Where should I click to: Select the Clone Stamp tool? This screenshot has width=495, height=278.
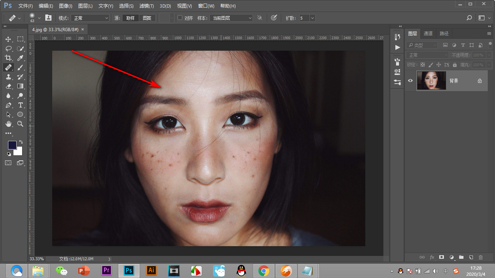click(x=8, y=77)
